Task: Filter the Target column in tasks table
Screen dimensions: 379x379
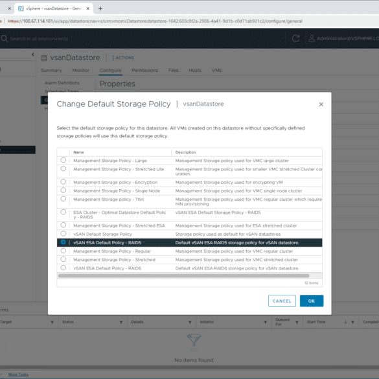Action: [52, 323]
